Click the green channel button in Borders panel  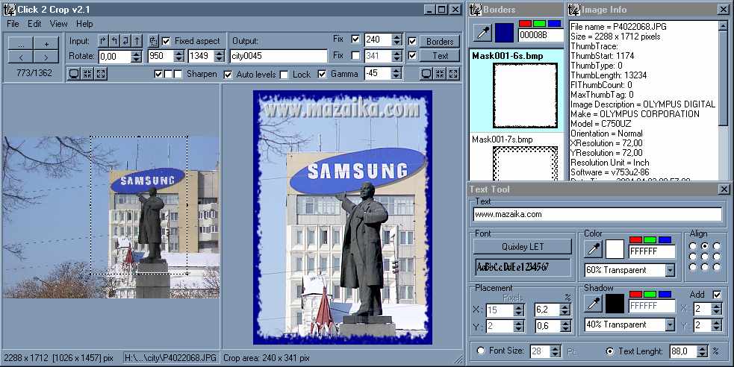pos(540,23)
